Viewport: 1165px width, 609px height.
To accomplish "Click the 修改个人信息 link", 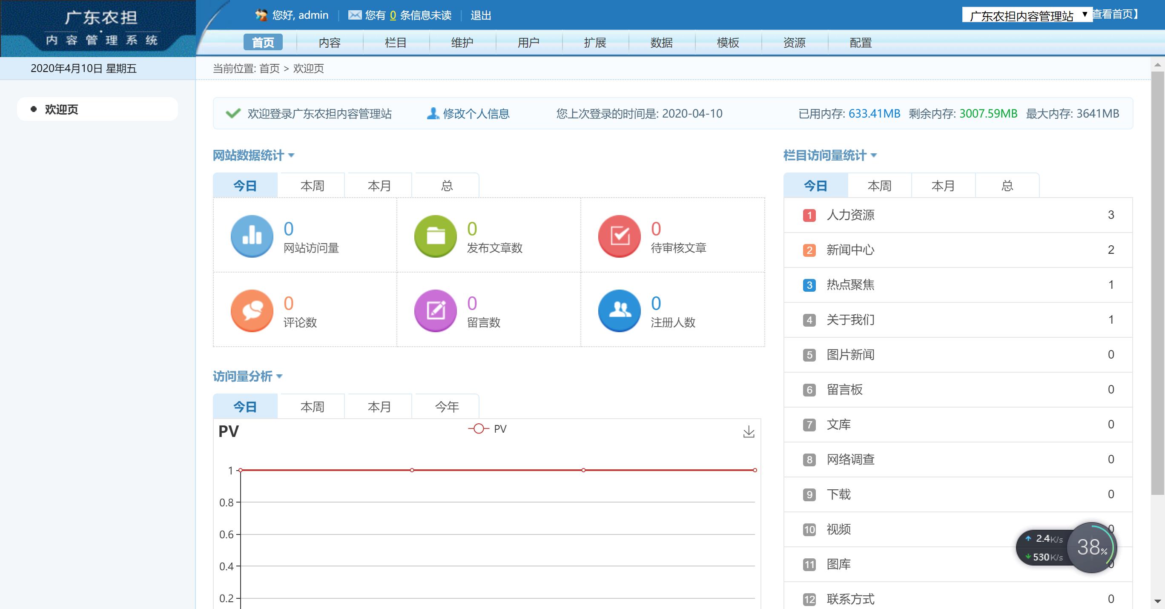I will coord(476,114).
